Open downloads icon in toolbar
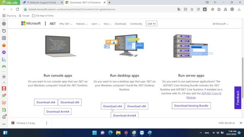244x137 pixels. 239,9
